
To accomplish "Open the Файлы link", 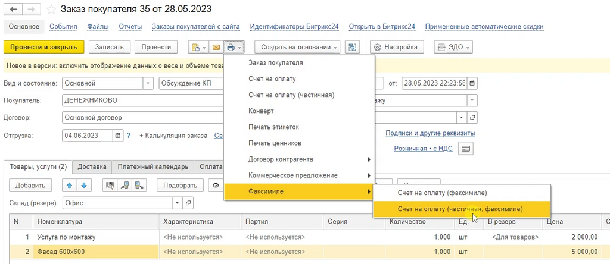I will pyautogui.click(x=98, y=26).
